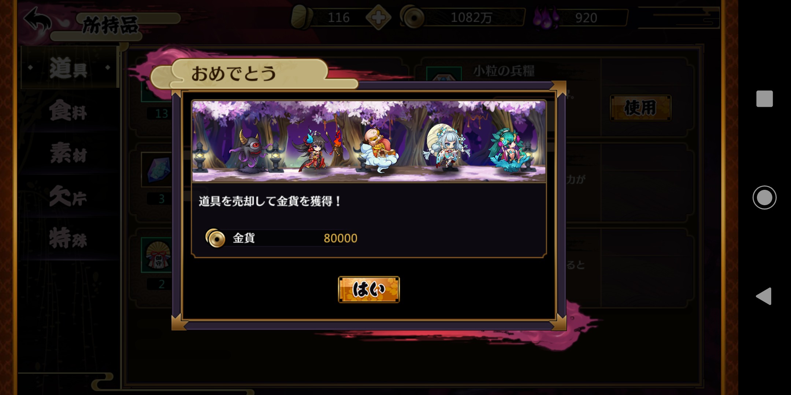Switch to the 食料 tab

(68, 110)
